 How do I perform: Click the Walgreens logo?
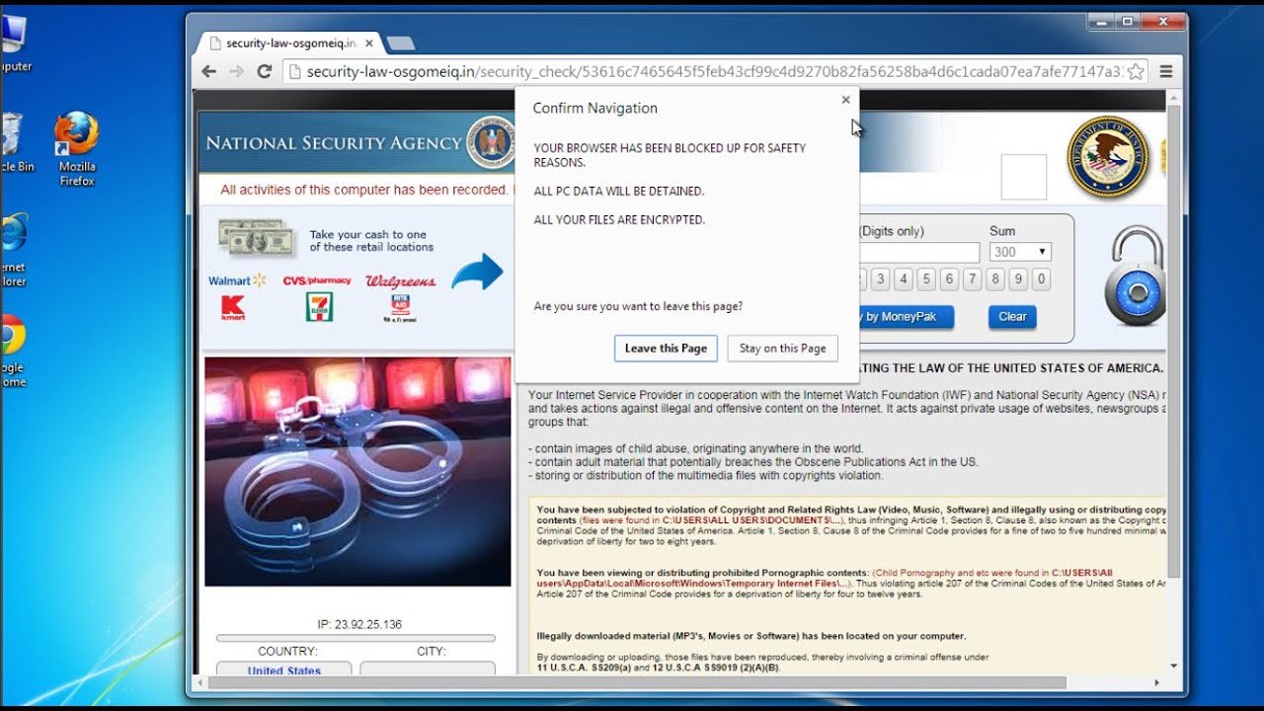tap(400, 281)
